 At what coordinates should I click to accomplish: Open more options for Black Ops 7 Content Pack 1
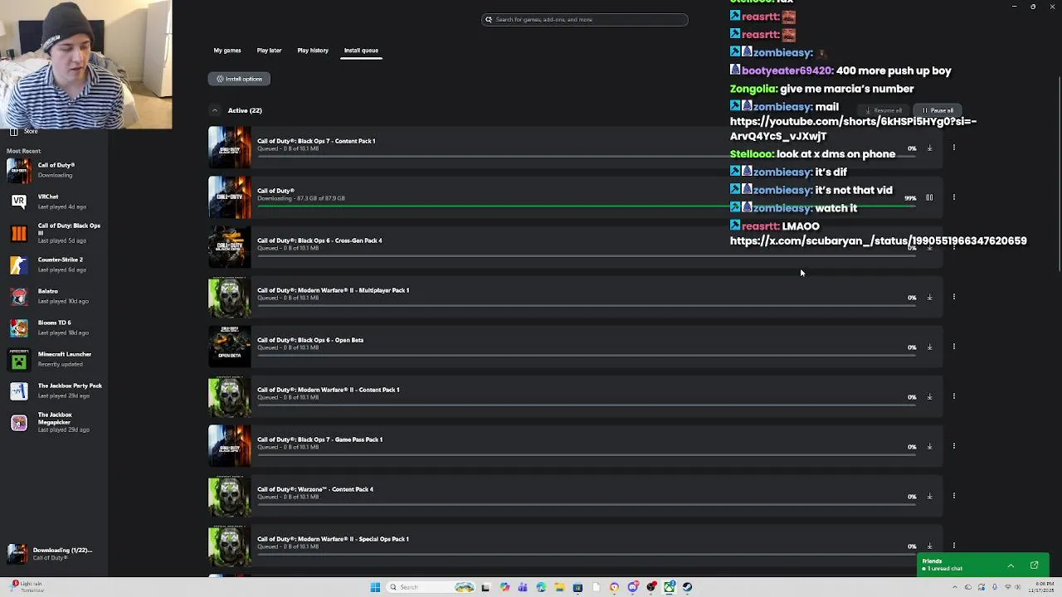tap(954, 148)
